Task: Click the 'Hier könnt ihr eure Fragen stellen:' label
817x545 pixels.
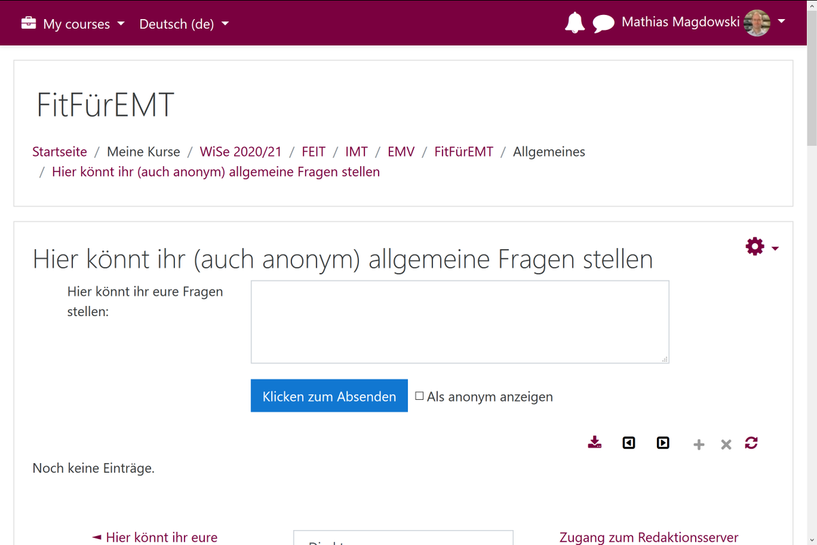Action: tap(145, 302)
